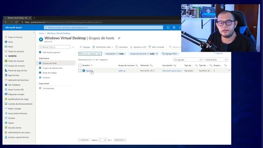Close the Windows Virtual Desktop browser tab
The image size is (263, 148).
pyautogui.click(x=30, y=18)
